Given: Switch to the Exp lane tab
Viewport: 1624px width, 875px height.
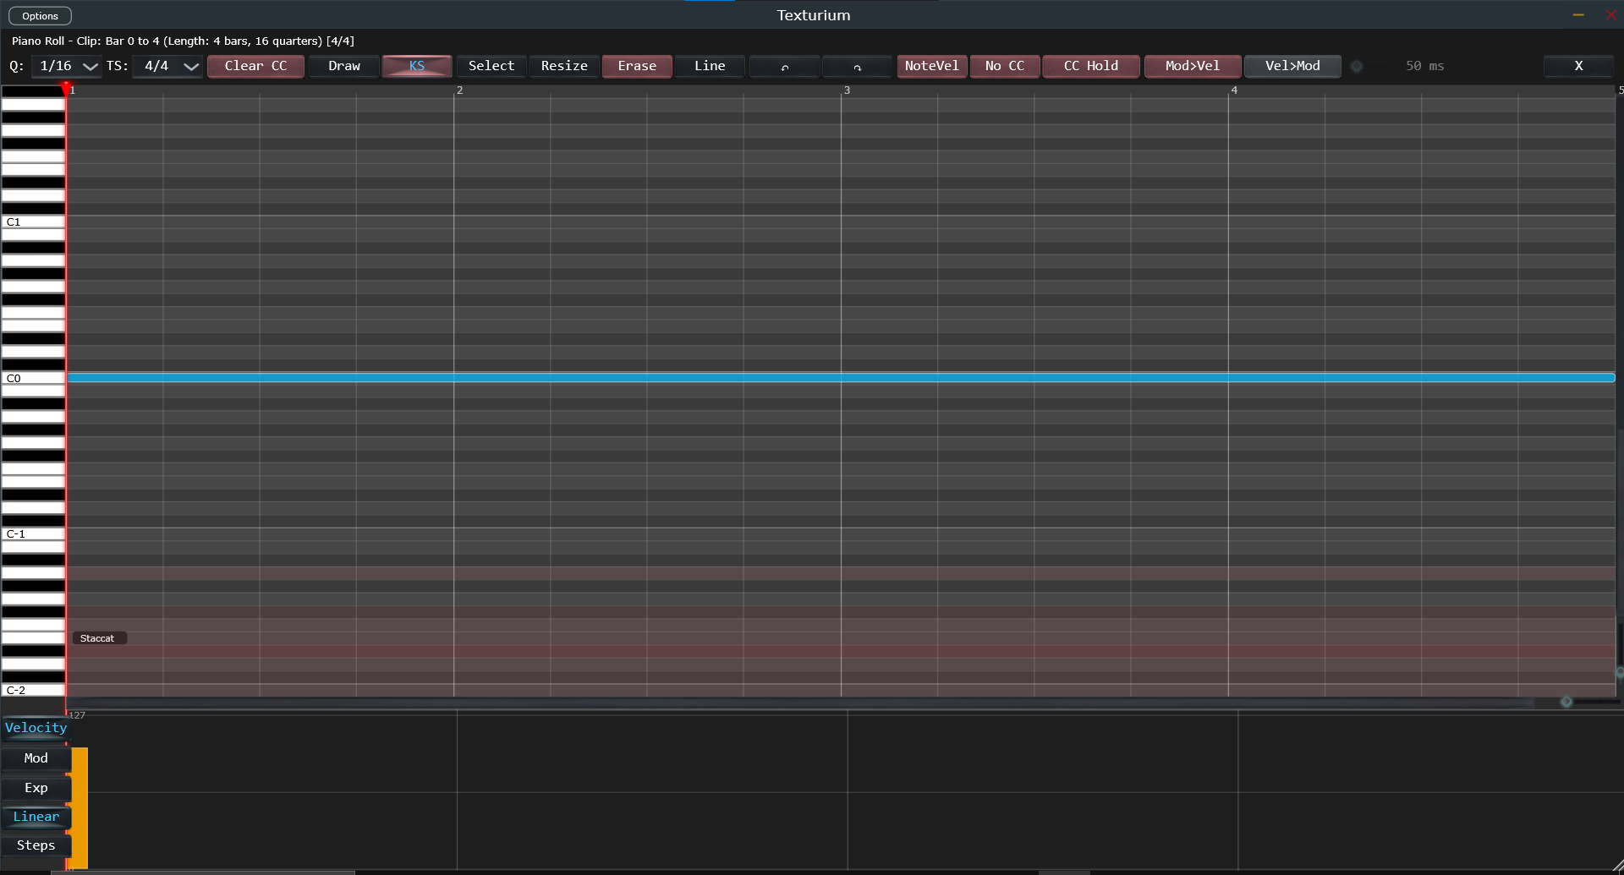Looking at the screenshot, I should [x=36, y=788].
